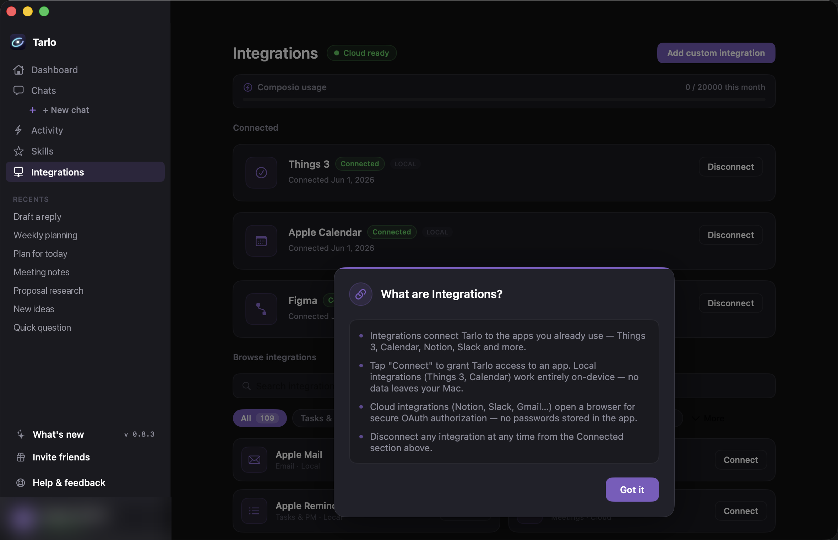Dismiss the dialog with Got it

click(632, 490)
